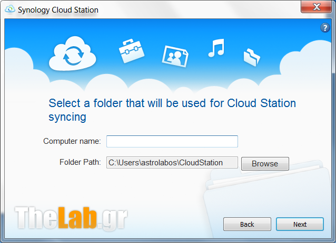Focus the Computer name text field
This screenshot has width=336, height=243.
click(172, 141)
